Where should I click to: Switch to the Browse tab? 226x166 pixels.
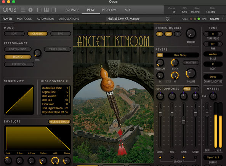click(x=72, y=10)
